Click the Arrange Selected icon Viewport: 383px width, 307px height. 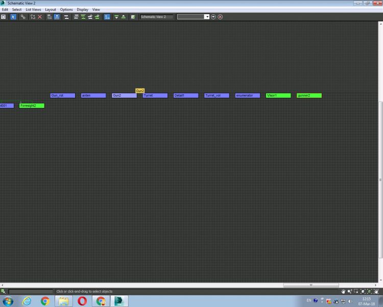(83, 17)
